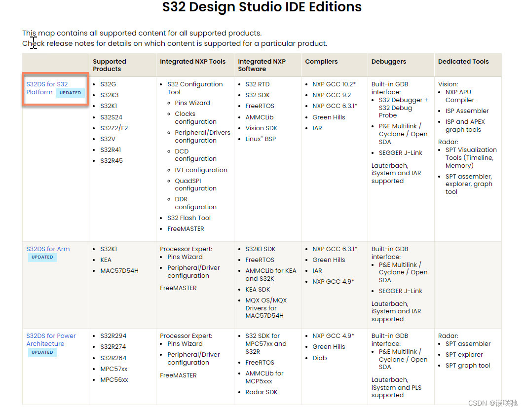The width and height of the screenshot is (525, 411).
Task: Select the S32R274 product entry
Action: click(x=113, y=347)
